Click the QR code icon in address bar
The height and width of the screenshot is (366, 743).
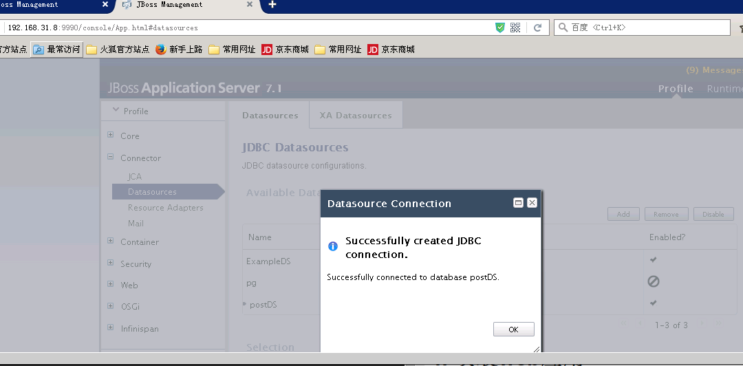coord(515,28)
